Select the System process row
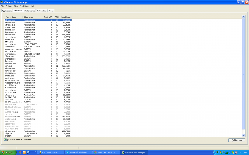This screenshot has width=249, height=155. (x=38, y=136)
